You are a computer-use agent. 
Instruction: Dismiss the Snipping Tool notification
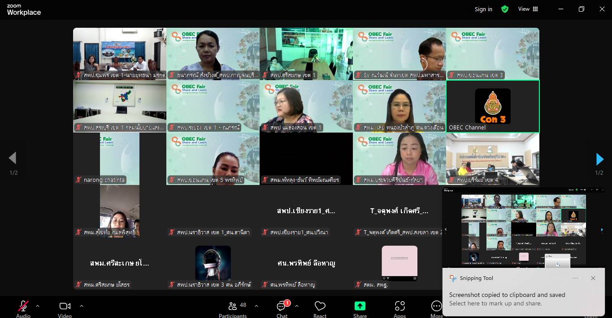(593, 278)
